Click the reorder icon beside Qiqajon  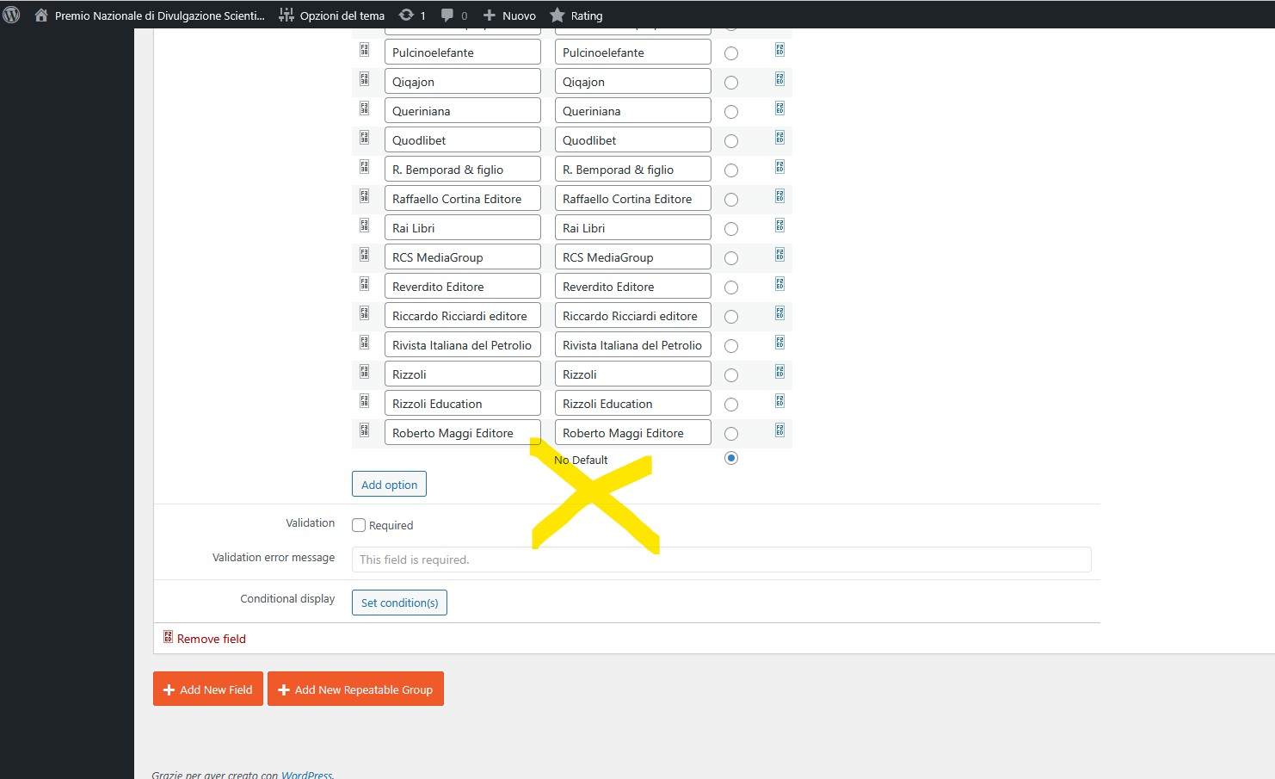[365, 79]
